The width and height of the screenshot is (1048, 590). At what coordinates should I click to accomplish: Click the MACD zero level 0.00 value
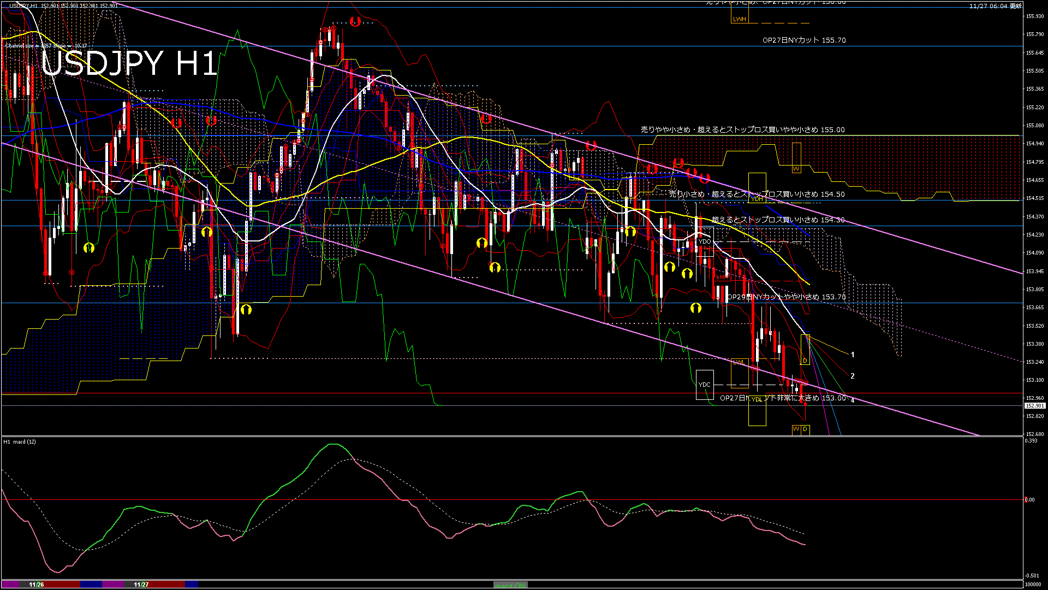(1029, 500)
